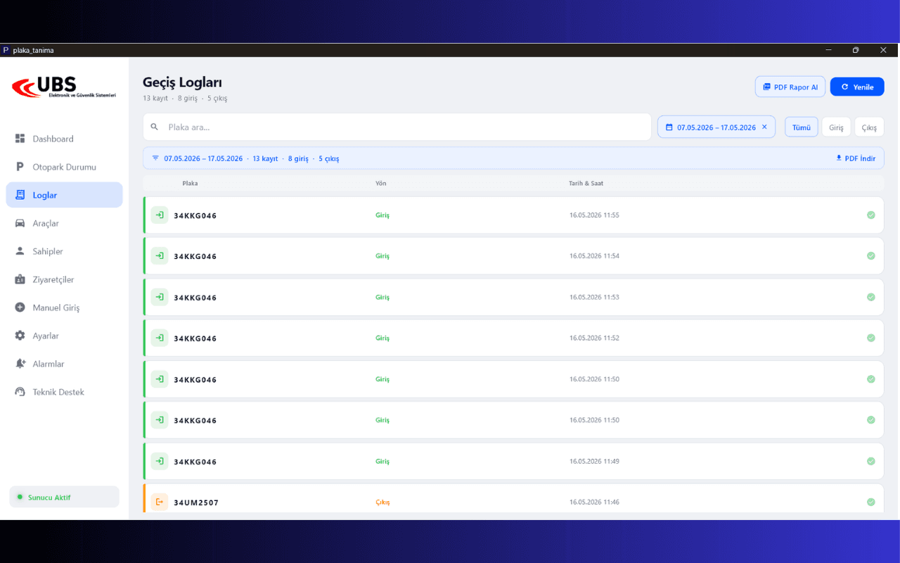Screen dimensions: 900x563
Task: Select Loglar in the sidebar
Action: [x=64, y=195]
